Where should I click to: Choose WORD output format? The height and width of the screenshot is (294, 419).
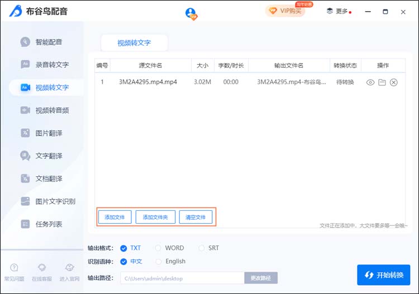click(x=159, y=248)
